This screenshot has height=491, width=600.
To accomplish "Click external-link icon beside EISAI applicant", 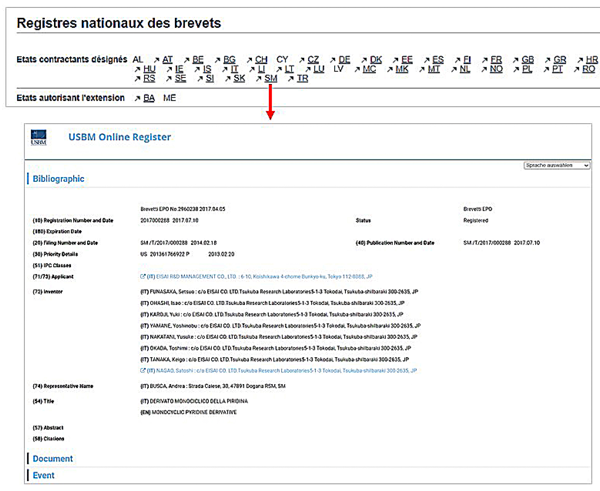I will (143, 276).
